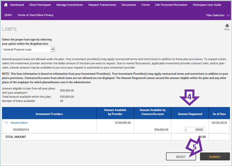Open the Forms menu item

coord(145,5)
